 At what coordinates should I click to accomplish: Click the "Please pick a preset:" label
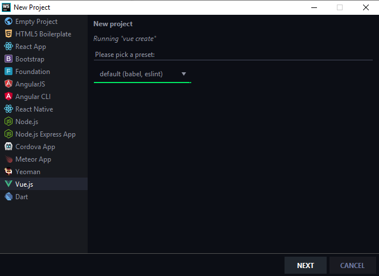click(x=125, y=55)
